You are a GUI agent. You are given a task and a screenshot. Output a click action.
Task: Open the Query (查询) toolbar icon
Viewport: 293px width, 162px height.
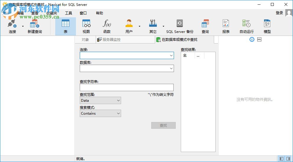pos(205,26)
